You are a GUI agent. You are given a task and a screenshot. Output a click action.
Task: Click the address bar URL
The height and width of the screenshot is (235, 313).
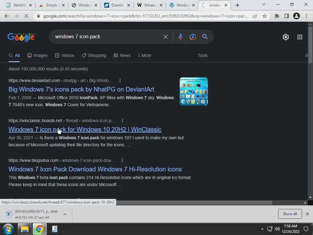(145, 16)
